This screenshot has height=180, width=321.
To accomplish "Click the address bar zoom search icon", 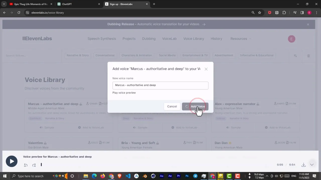I will [253, 13].
